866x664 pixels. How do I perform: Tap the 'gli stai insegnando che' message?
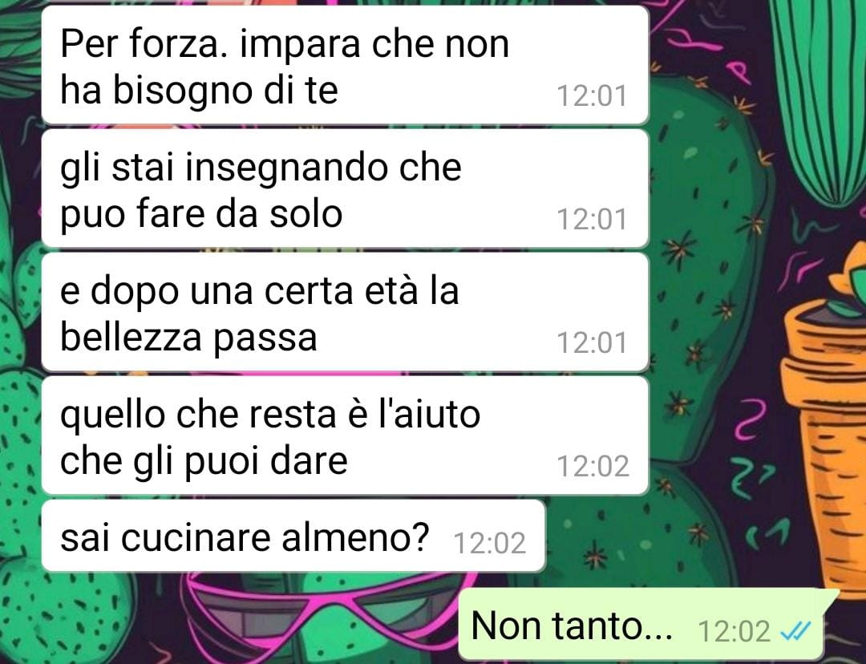[345, 188]
